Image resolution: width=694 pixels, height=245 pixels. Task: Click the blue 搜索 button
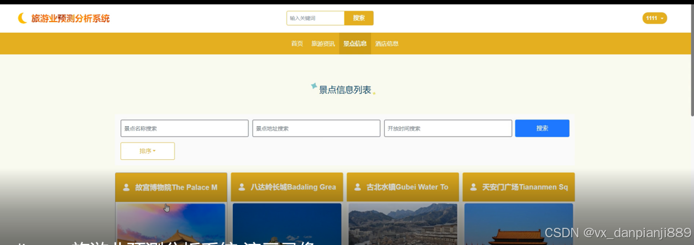pos(542,128)
